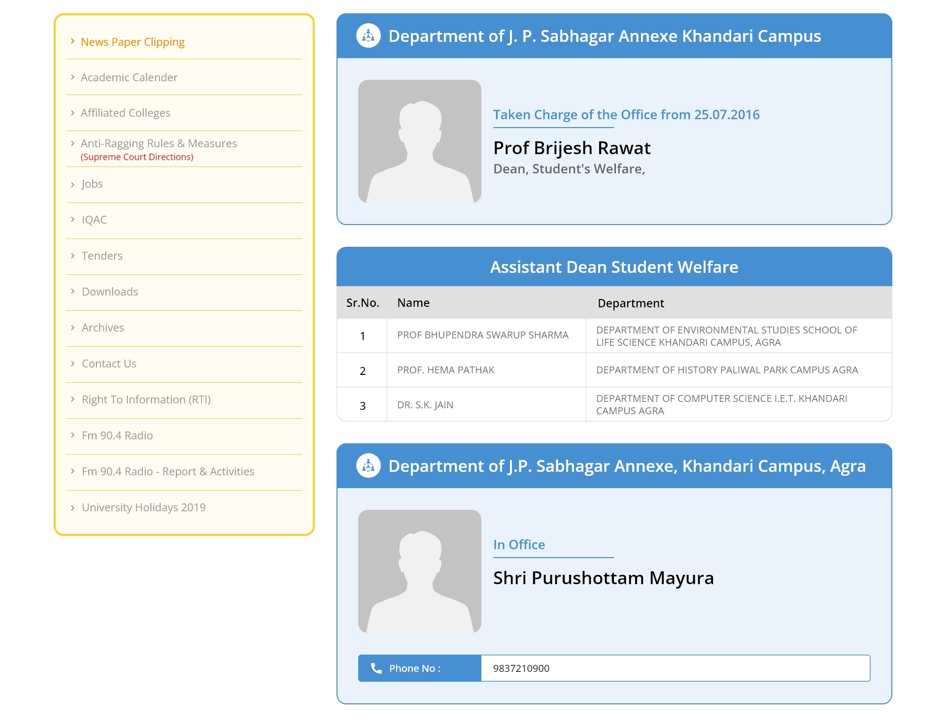Select Contact Us in the sidebar
946x728 pixels.
109,364
